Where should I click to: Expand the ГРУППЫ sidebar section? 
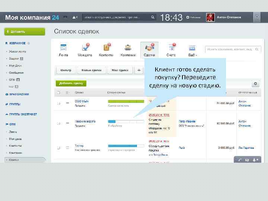tap(13, 104)
